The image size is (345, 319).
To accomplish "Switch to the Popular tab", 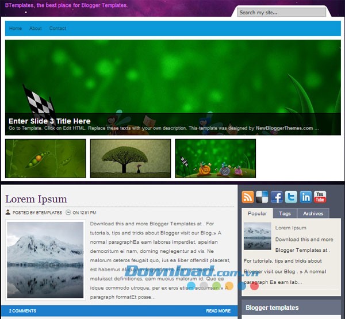I will point(257,213).
